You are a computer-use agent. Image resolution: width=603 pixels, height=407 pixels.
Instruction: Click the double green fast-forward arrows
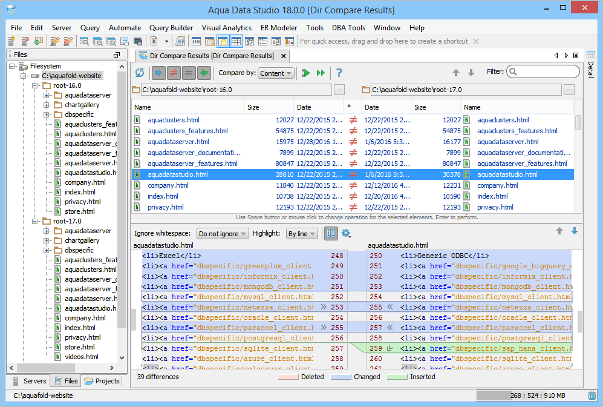[321, 73]
